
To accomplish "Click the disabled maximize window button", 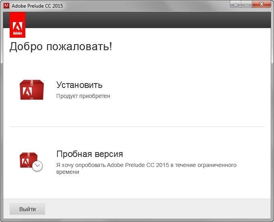I will click(x=247, y=4).
